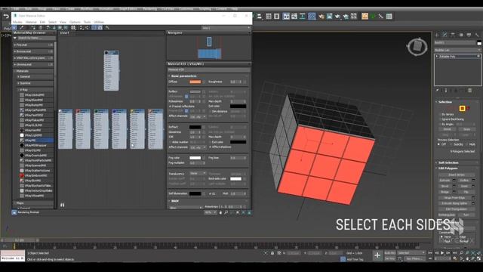Click the Material Editor icon in main toolbar

coord(312,17)
